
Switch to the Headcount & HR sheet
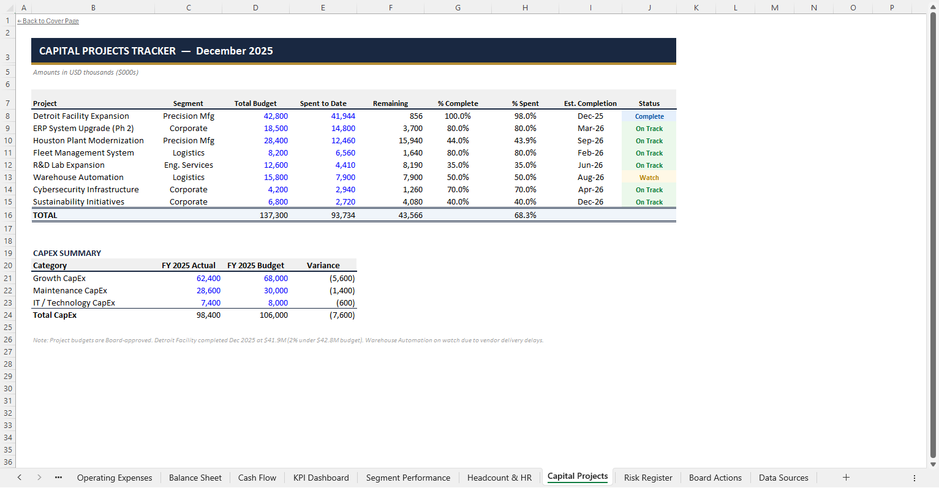pyautogui.click(x=499, y=478)
